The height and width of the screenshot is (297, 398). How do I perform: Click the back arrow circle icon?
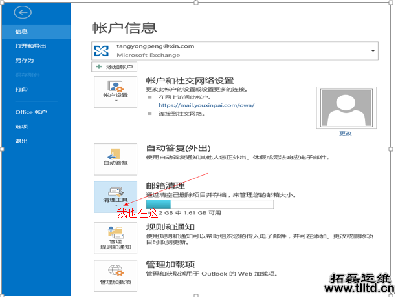pyautogui.click(x=23, y=12)
